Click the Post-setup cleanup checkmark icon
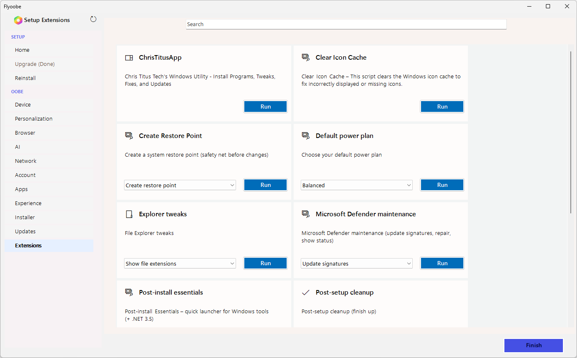Screen dimensions: 577x358 [x=306, y=293]
